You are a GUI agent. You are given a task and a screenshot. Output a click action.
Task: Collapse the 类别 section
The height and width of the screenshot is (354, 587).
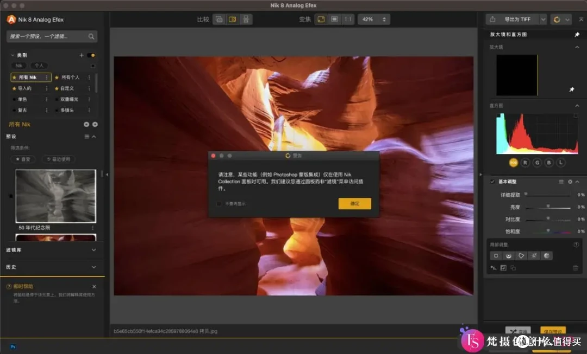(x=13, y=55)
